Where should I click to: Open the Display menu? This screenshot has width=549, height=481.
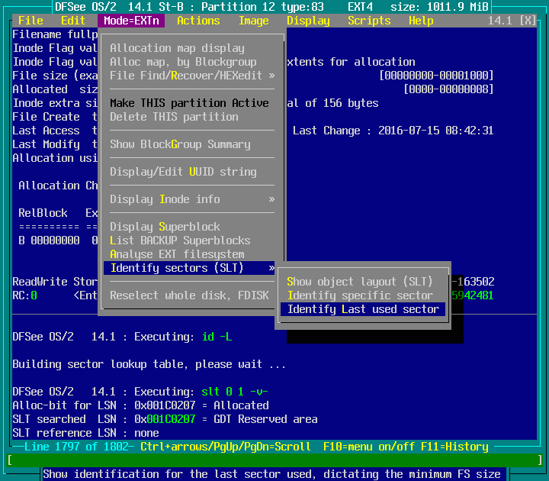coord(308,21)
